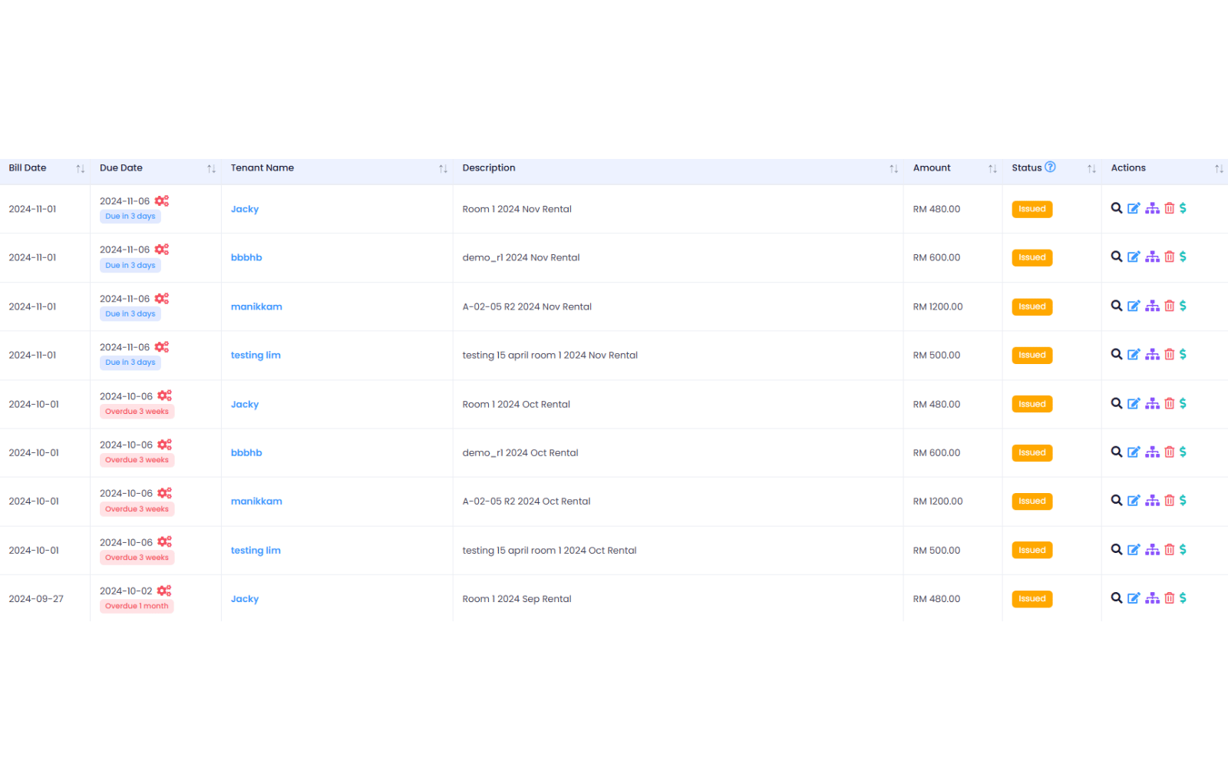The image size is (1228, 768).
Task: Click Issued status badge on Sep Rental row
Action: [1032, 599]
